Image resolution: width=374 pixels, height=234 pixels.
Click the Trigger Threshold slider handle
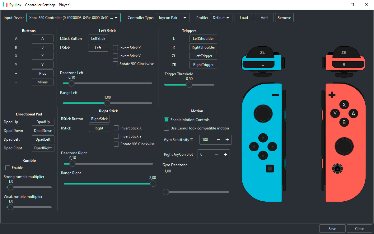(189, 85)
